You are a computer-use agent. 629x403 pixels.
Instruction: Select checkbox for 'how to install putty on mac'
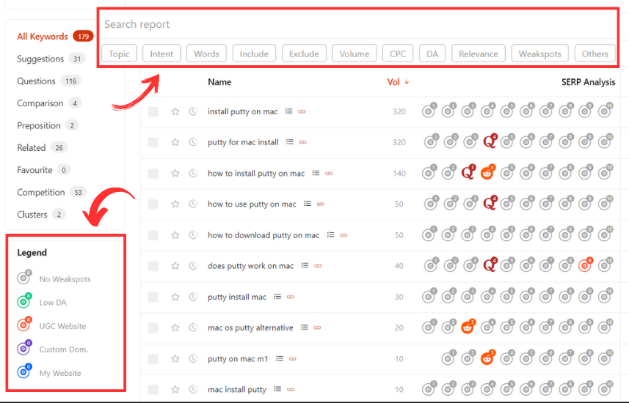pyautogui.click(x=153, y=173)
